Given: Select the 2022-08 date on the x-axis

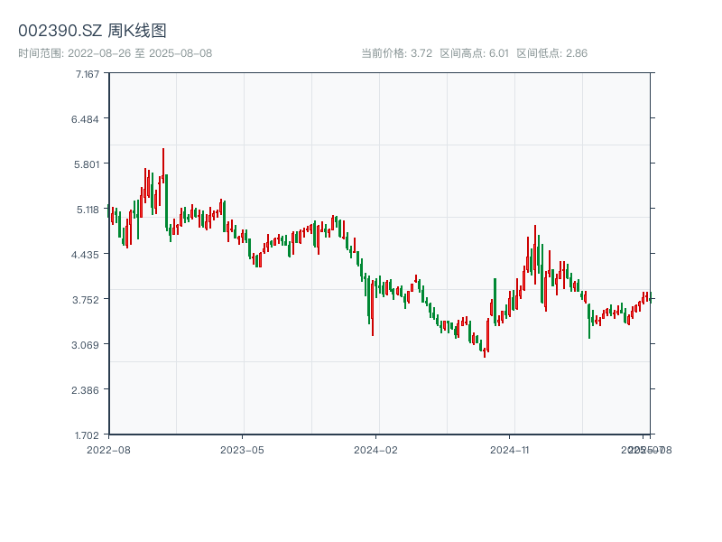Looking at the screenshot, I should click(x=108, y=449).
